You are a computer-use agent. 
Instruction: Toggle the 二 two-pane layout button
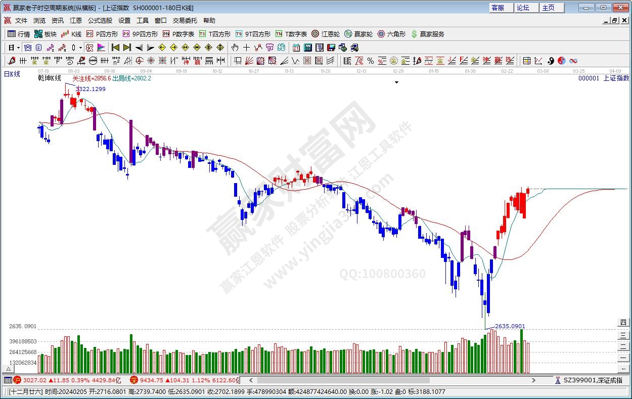point(623,345)
